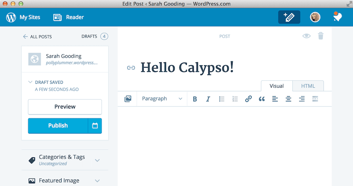Insert a bulleted list

point(222,99)
